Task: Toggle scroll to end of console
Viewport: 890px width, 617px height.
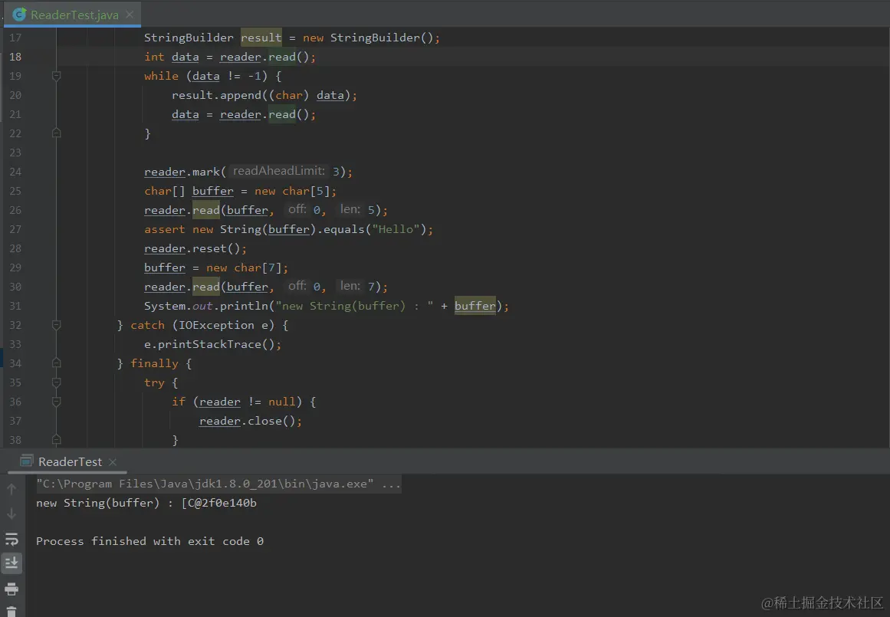Action: pyautogui.click(x=11, y=563)
